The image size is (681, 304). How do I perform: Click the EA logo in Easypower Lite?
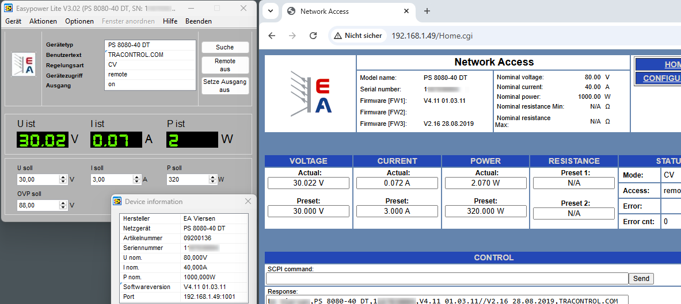24,64
